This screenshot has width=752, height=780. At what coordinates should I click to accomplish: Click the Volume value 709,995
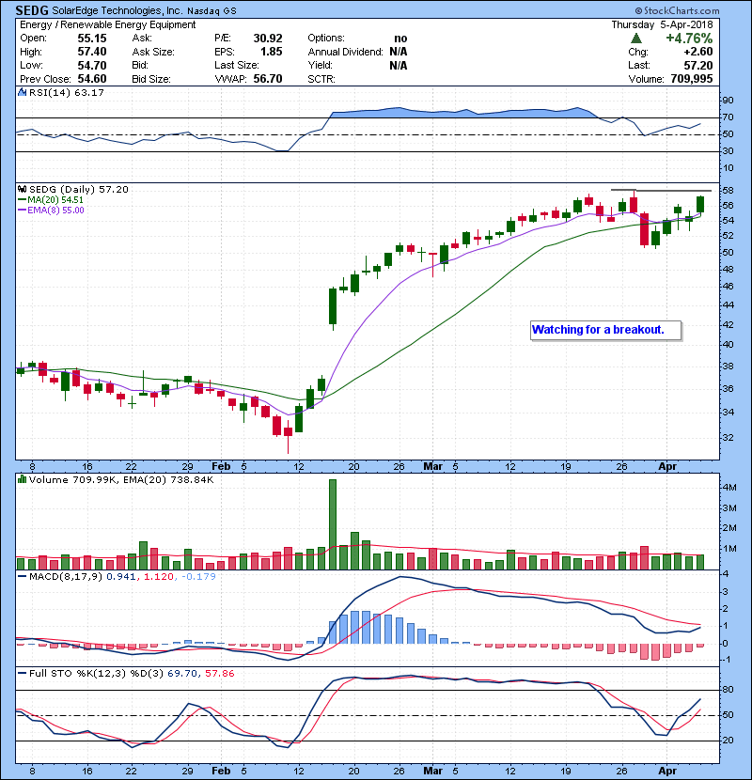pyautogui.click(x=691, y=79)
